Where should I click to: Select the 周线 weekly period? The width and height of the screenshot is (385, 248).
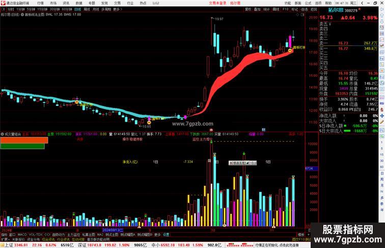[87, 9]
